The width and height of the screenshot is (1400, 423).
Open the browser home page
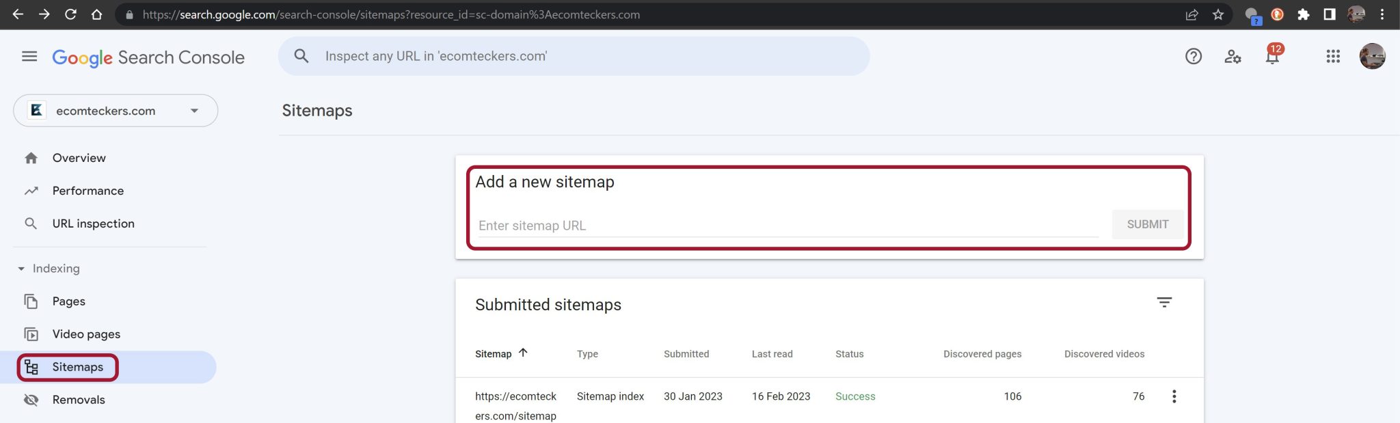click(96, 14)
